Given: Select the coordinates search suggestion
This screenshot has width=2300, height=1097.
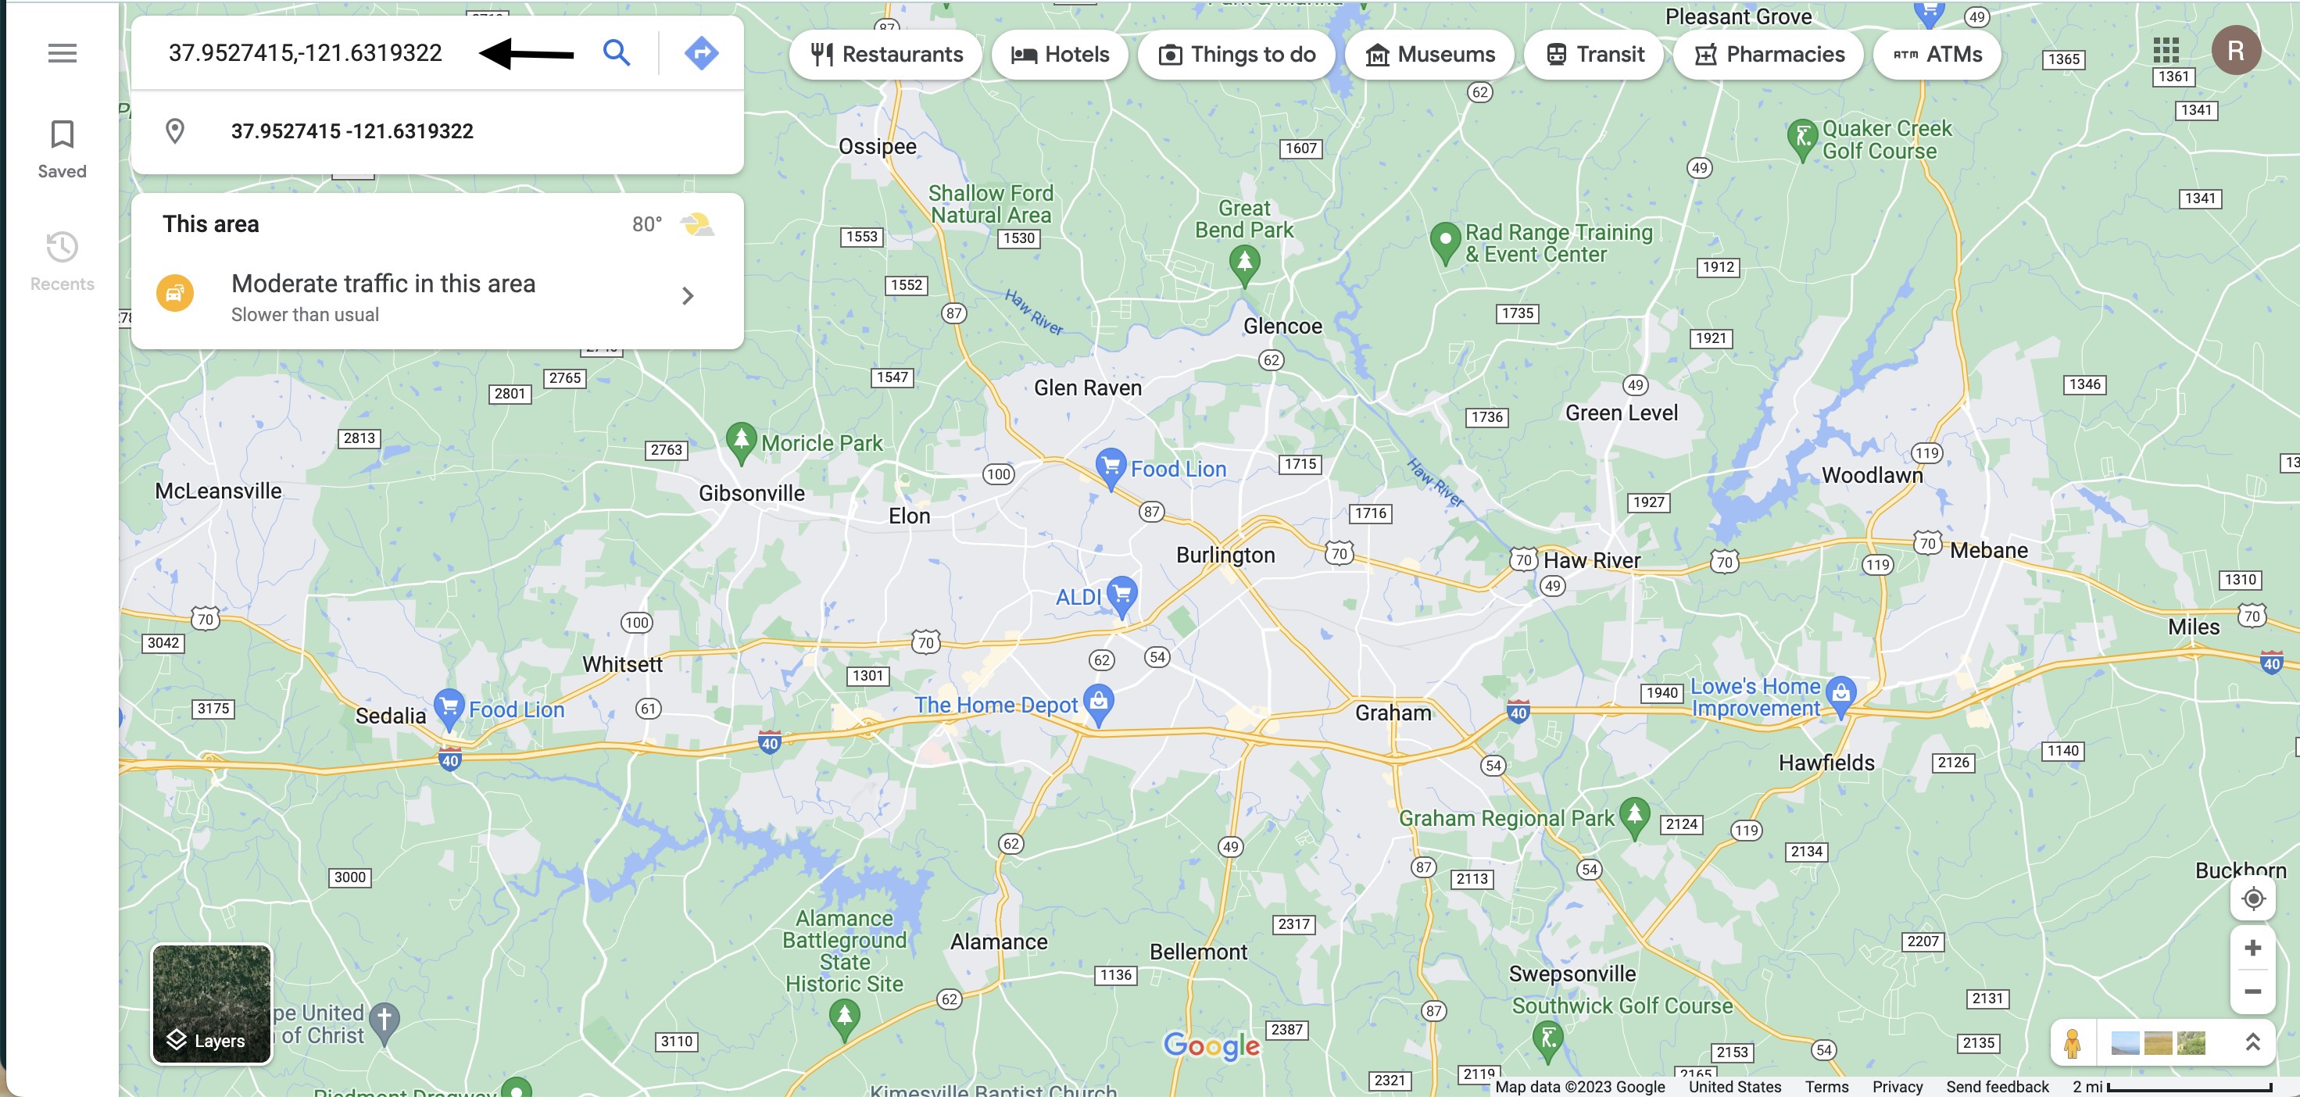Looking at the screenshot, I should coord(438,131).
